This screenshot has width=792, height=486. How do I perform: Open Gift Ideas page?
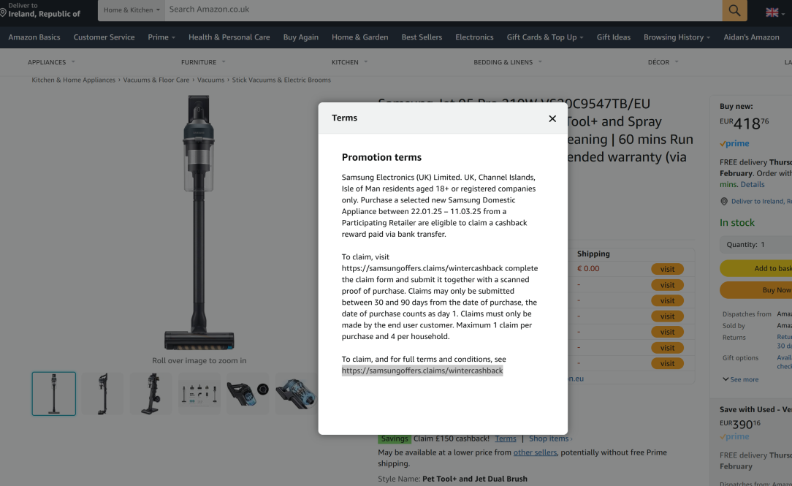coord(613,37)
